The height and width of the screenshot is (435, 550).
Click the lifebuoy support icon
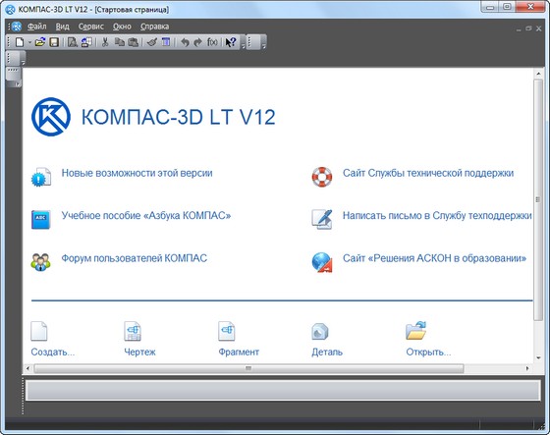pos(322,177)
